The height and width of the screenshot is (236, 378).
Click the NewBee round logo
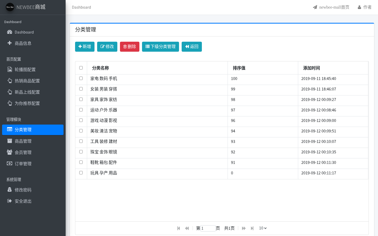(10, 7)
